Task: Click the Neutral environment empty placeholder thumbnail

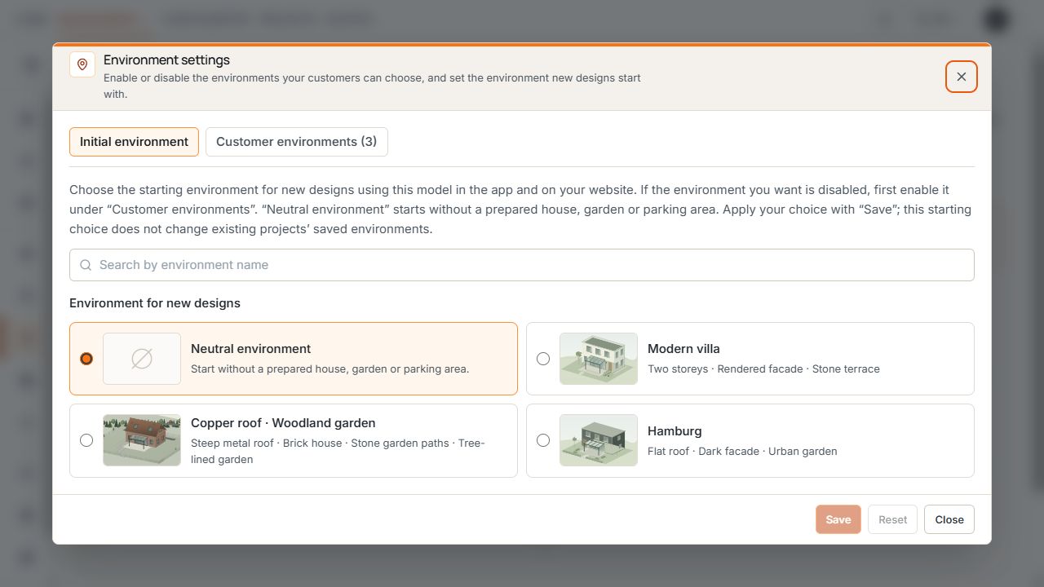Action: click(x=142, y=359)
